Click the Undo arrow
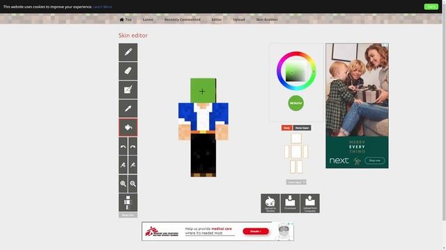Viewport: 446px width, 250px height. 123,147
